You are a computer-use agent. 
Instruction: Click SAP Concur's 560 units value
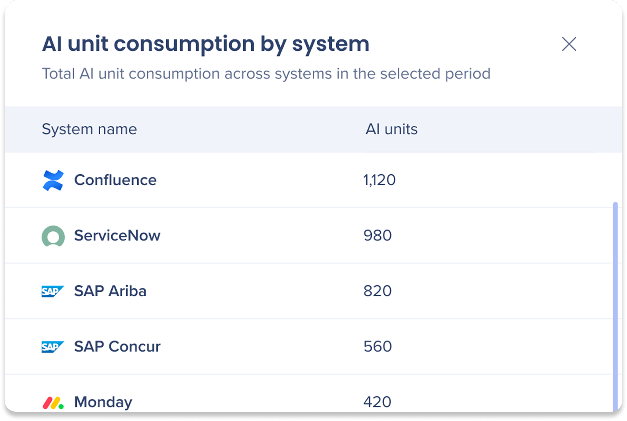tap(377, 346)
